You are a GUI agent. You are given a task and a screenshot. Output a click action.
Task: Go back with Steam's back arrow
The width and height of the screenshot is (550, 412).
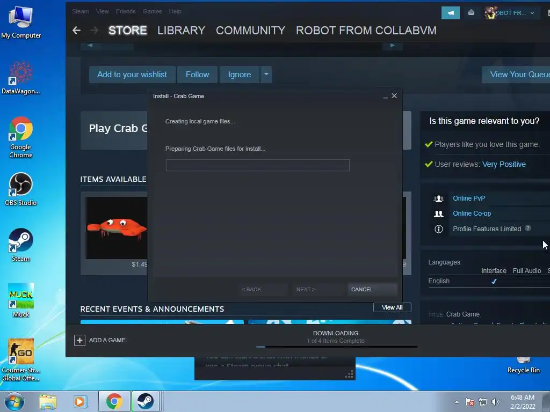click(x=76, y=31)
